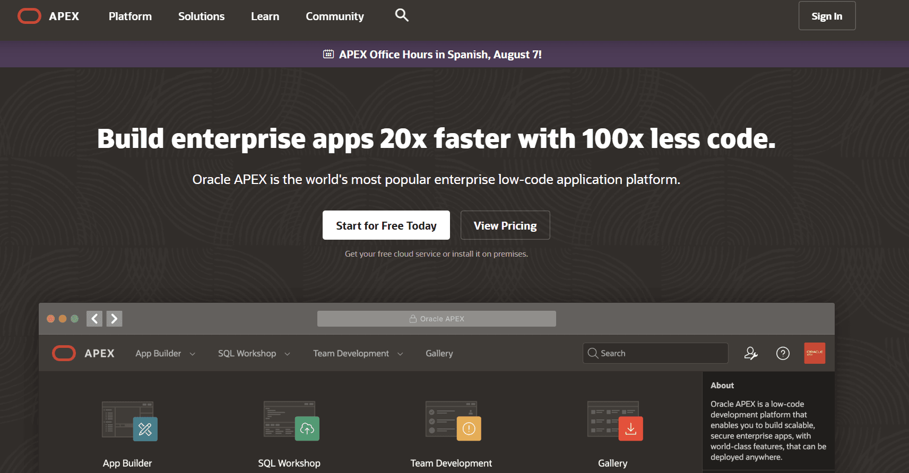Expand the App Builder dropdown chevron
The image size is (909, 473).
tap(192, 354)
